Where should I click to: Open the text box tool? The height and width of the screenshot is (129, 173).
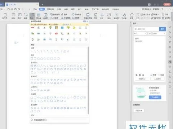(x=116, y=16)
